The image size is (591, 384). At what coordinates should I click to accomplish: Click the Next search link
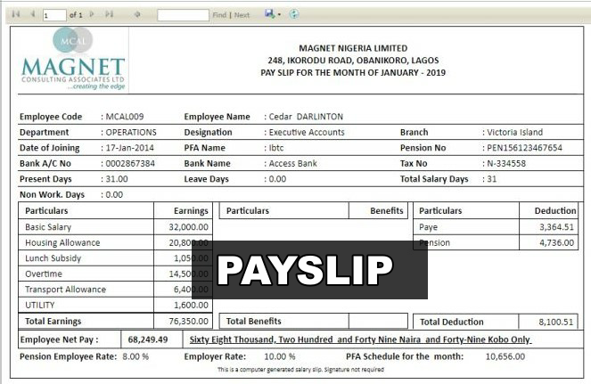coord(242,15)
